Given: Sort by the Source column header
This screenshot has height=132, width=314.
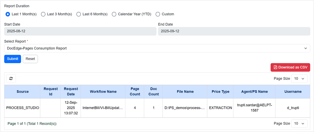Looking at the screenshot, I should pos(23,92).
